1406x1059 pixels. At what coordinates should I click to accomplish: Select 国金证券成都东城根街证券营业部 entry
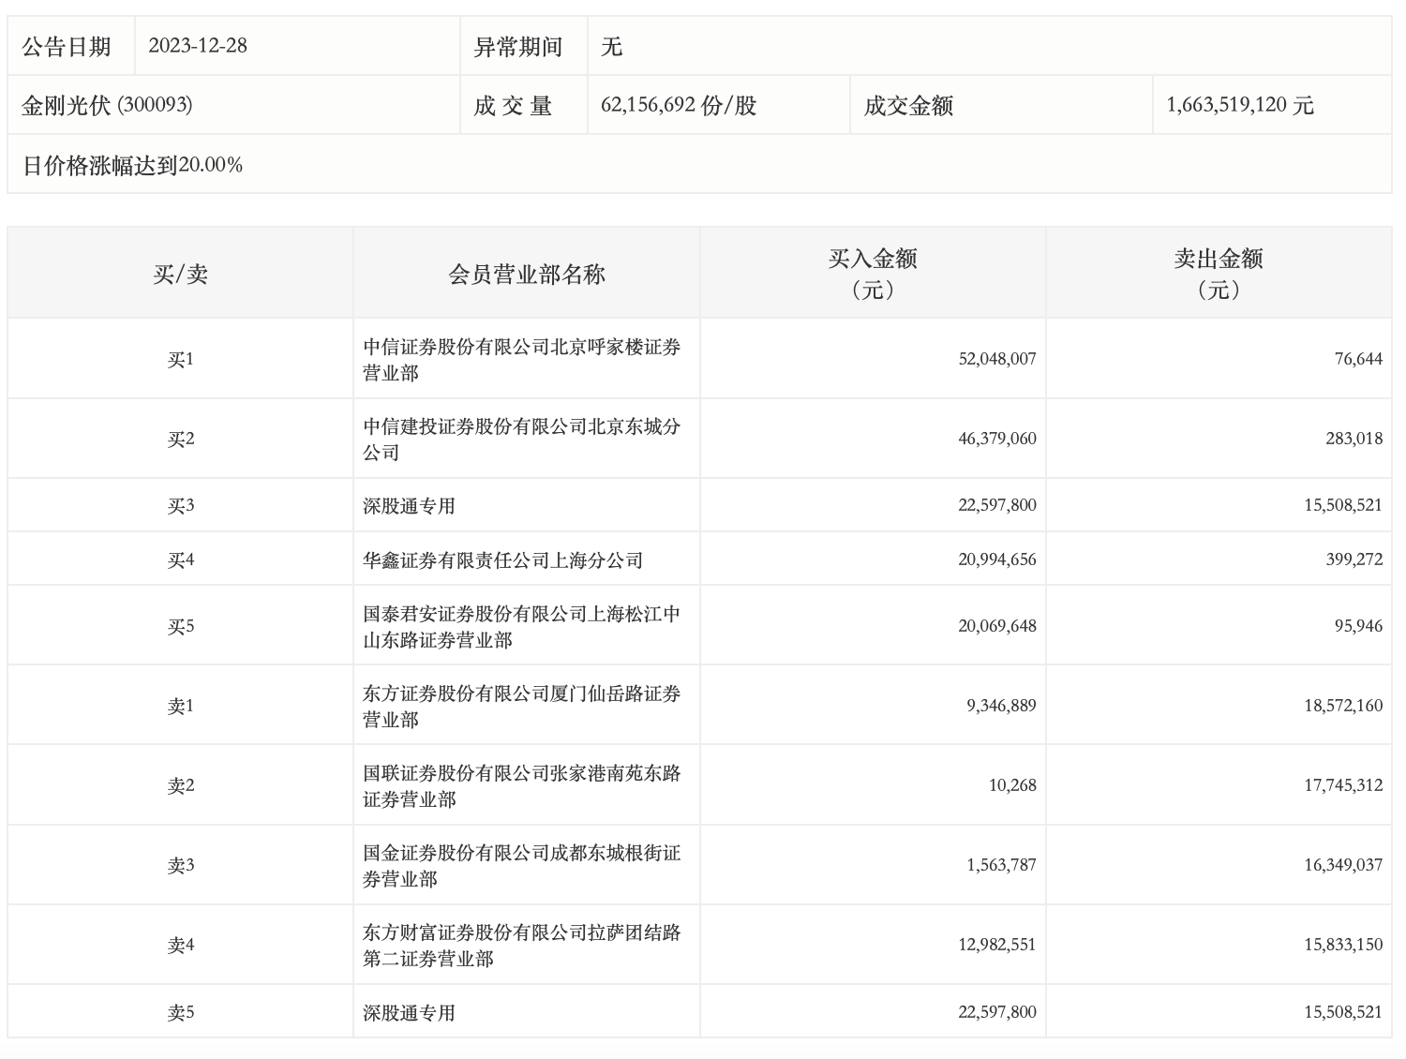point(521,865)
